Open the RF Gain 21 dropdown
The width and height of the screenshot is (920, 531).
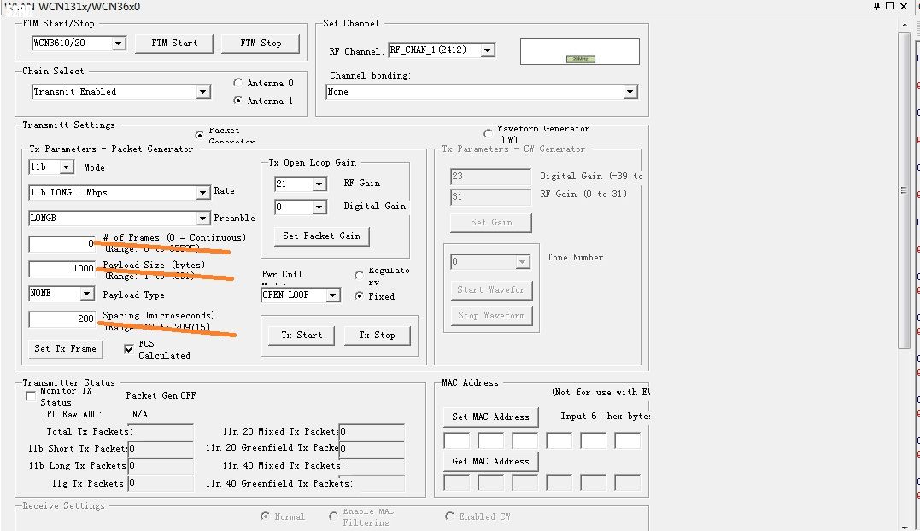(x=319, y=184)
